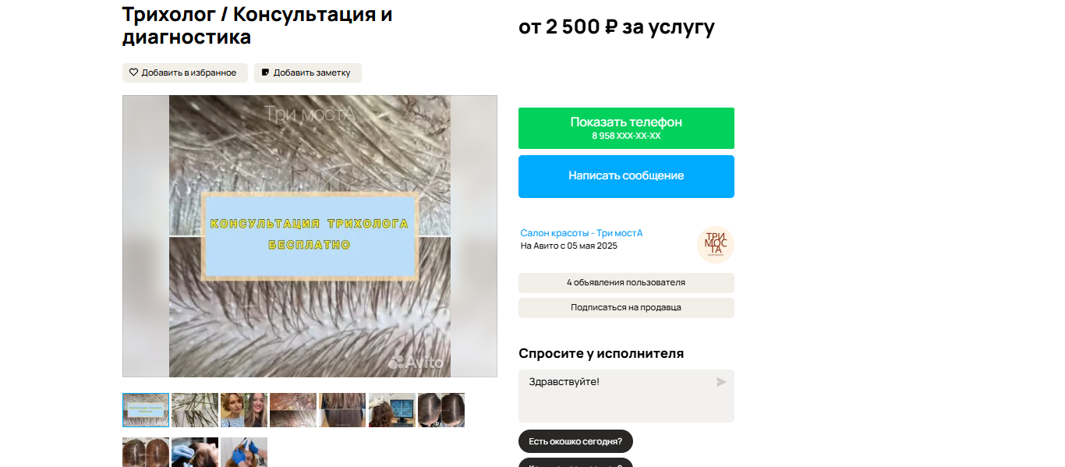
Task: Select the thumbnail with computer monitor diagnostic
Action: tap(392, 410)
